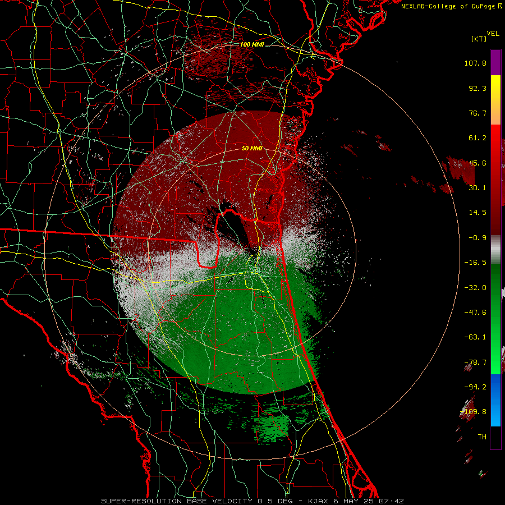Click the VEL legend heading
505x505 pixels.
(493, 34)
